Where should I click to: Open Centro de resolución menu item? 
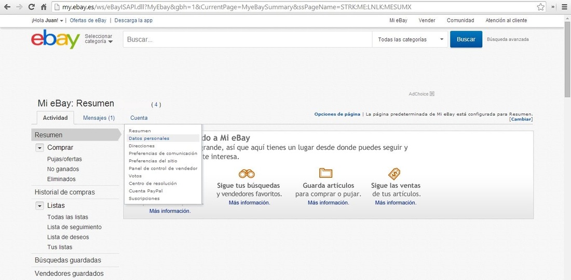[153, 183]
